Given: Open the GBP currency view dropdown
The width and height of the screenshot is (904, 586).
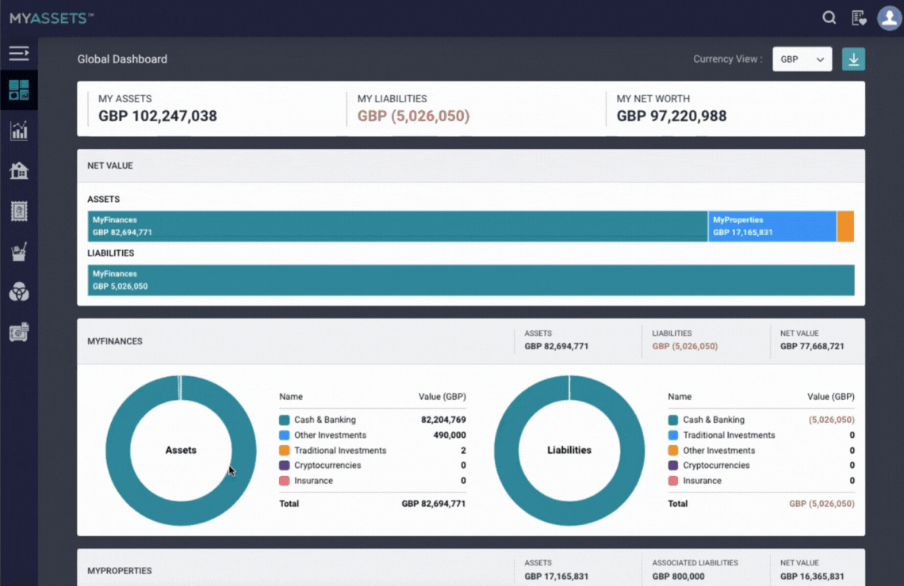Looking at the screenshot, I should coord(802,59).
